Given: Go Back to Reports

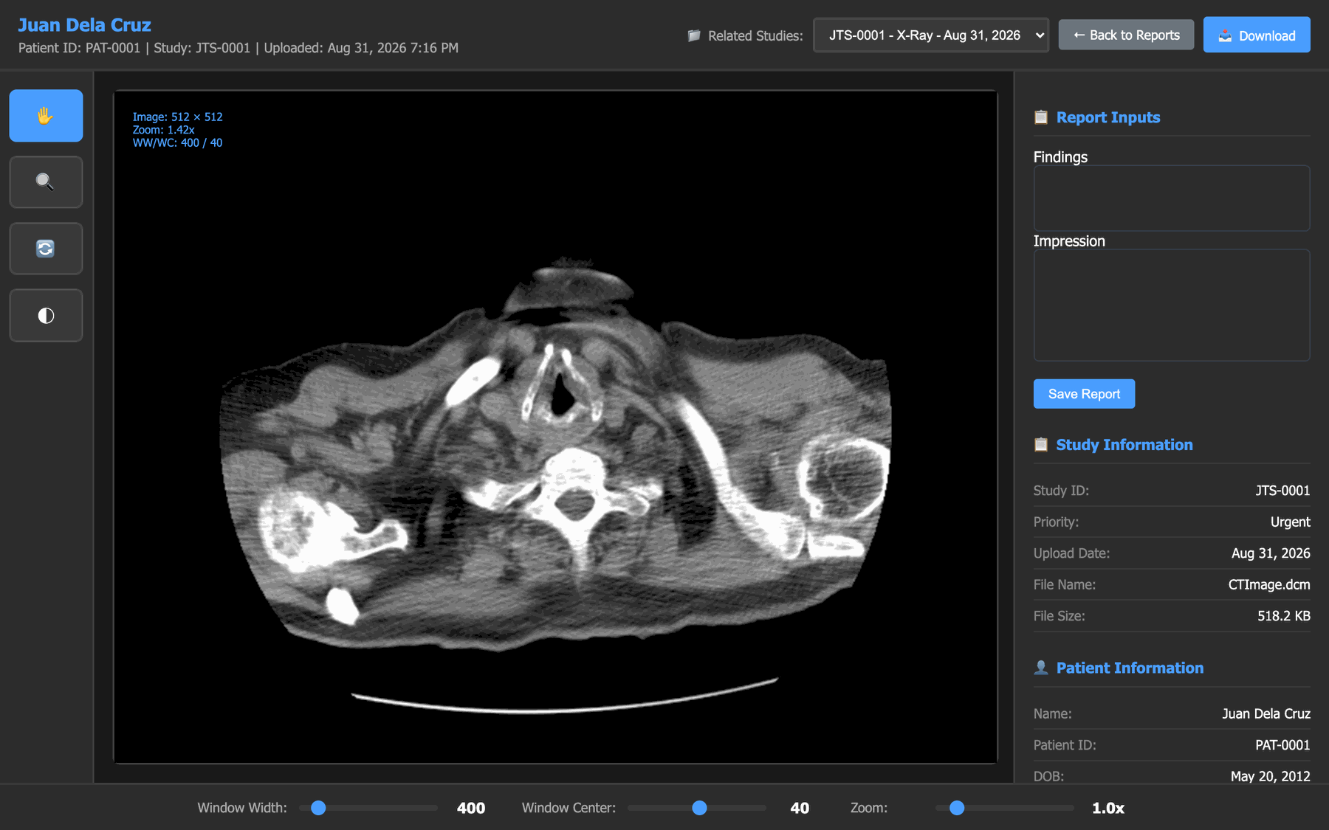Looking at the screenshot, I should click(1126, 35).
